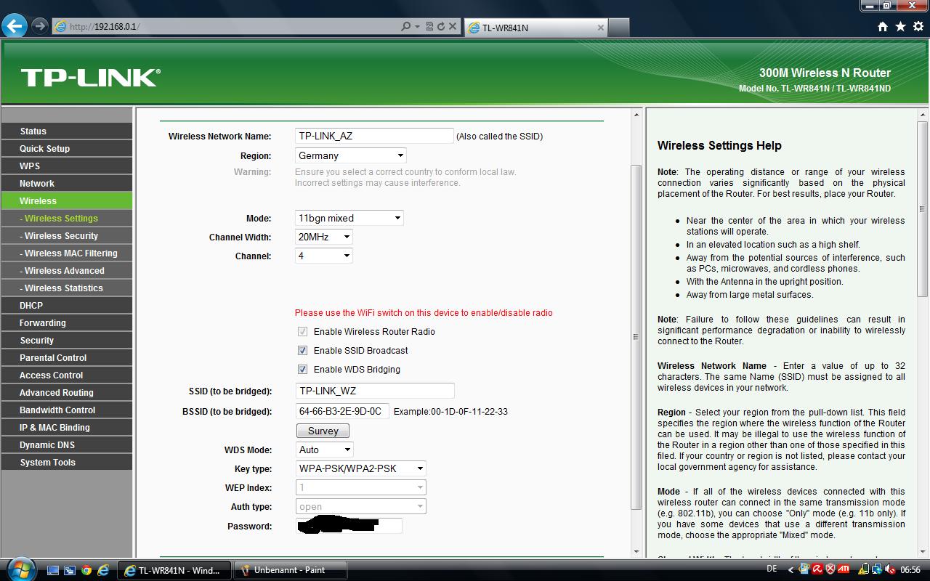Click the TL-WR841N taskbar window button
The height and width of the screenshot is (581, 930).
pyautogui.click(x=174, y=570)
